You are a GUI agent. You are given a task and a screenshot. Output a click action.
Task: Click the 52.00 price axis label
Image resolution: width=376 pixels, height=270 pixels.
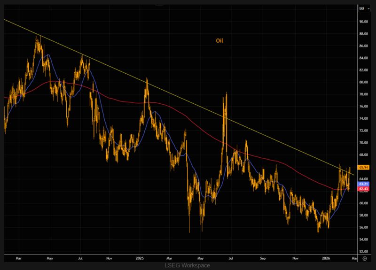click(x=363, y=252)
